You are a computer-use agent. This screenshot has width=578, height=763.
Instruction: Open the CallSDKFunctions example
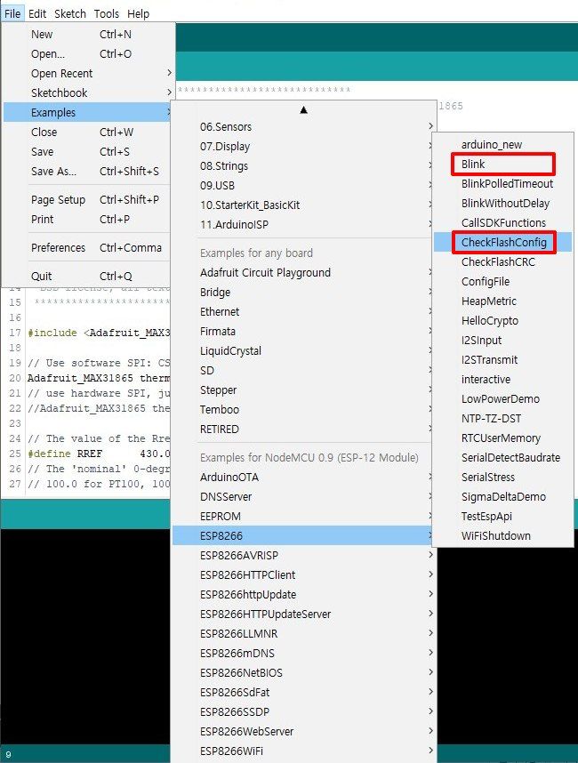click(502, 223)
